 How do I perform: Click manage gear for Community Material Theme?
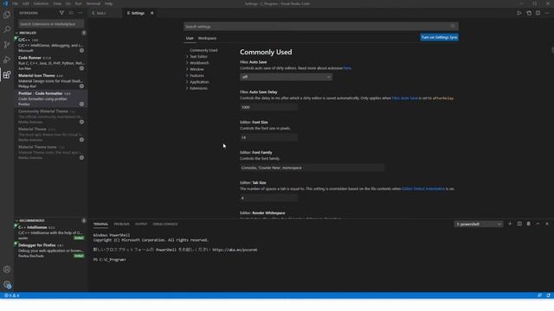click(x=81, y=122)
